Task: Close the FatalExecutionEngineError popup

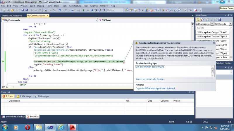Action: coord(214,43)
